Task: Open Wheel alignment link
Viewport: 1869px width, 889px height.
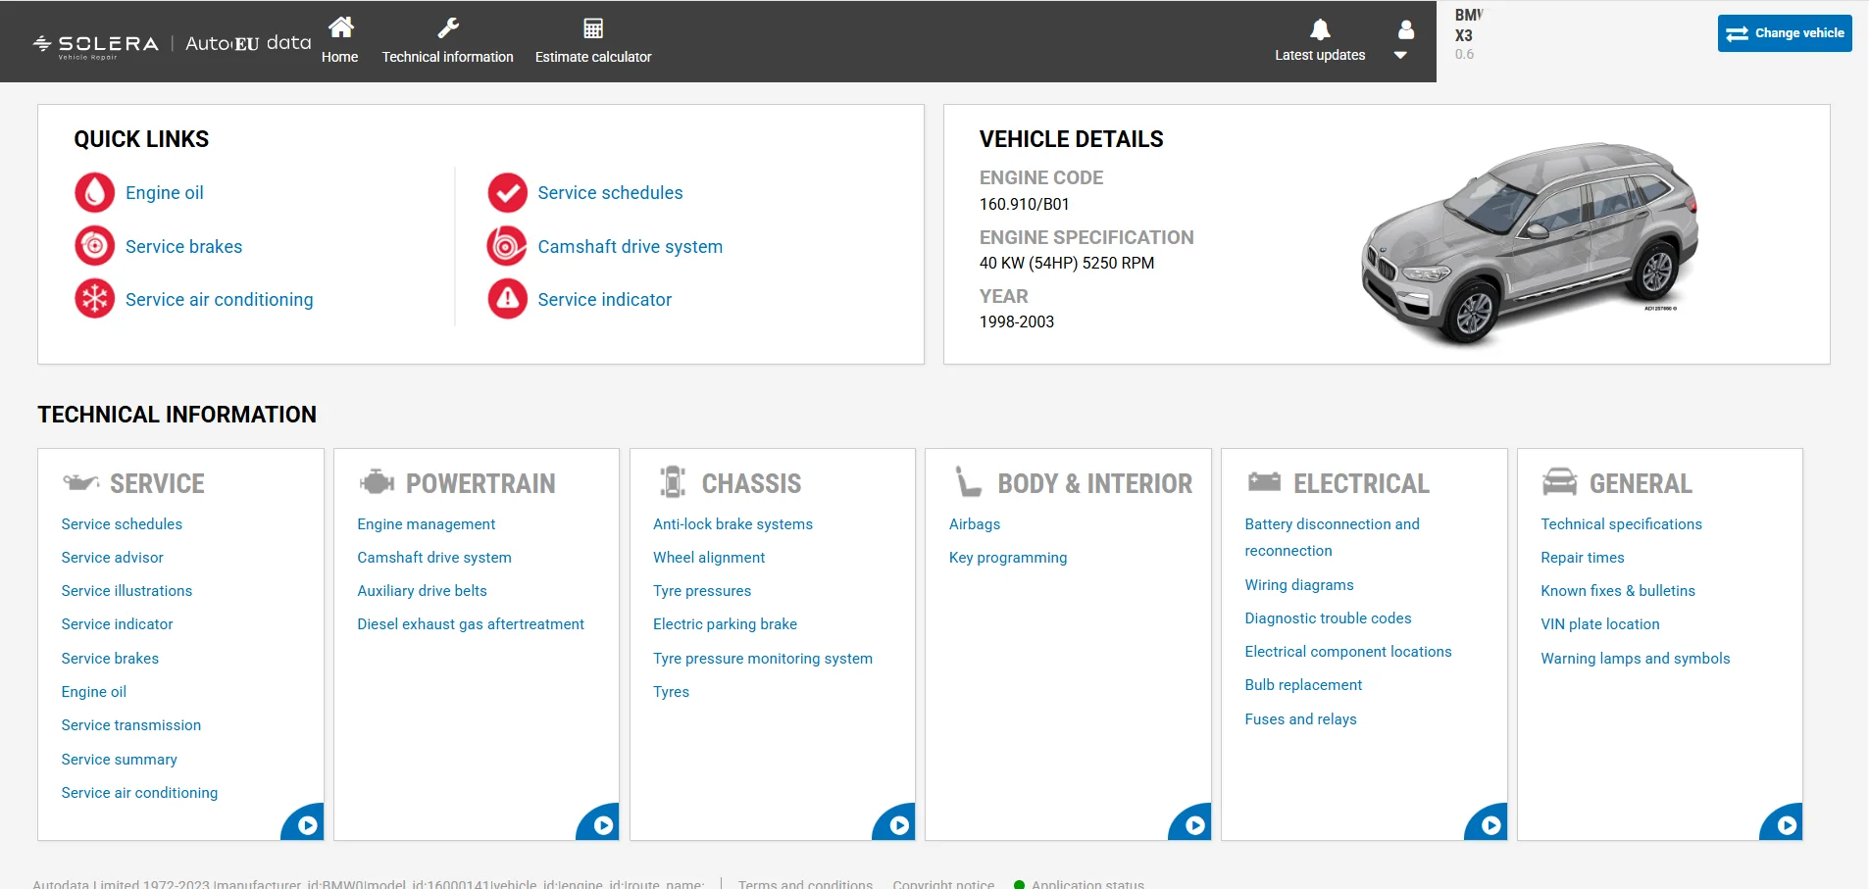Action: (709, 558)
